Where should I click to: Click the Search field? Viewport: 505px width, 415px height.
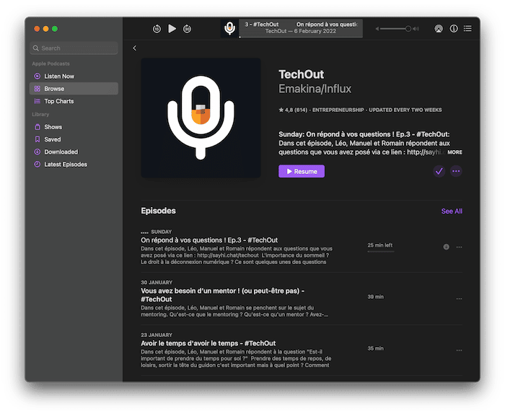click(x=74, y=48)
